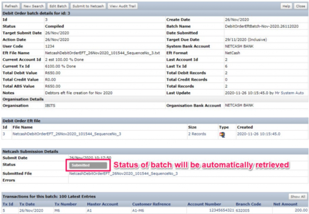Click the Refresh button
This screenshot has width=309, height=214.
11,6
